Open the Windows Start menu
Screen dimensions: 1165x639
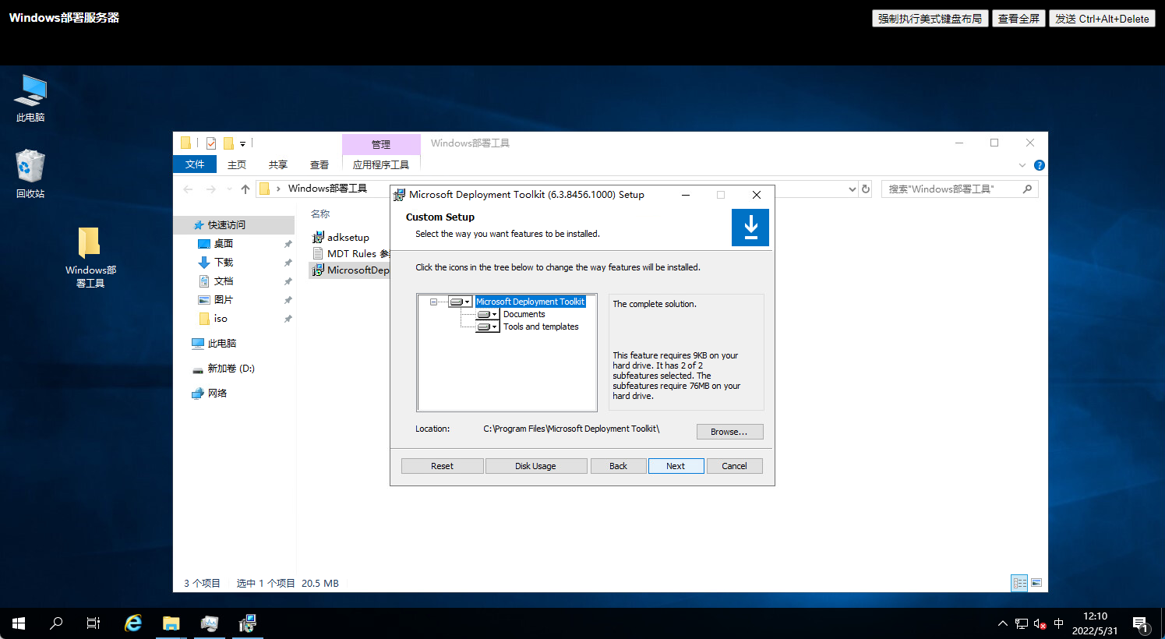[x=19, y=623]
